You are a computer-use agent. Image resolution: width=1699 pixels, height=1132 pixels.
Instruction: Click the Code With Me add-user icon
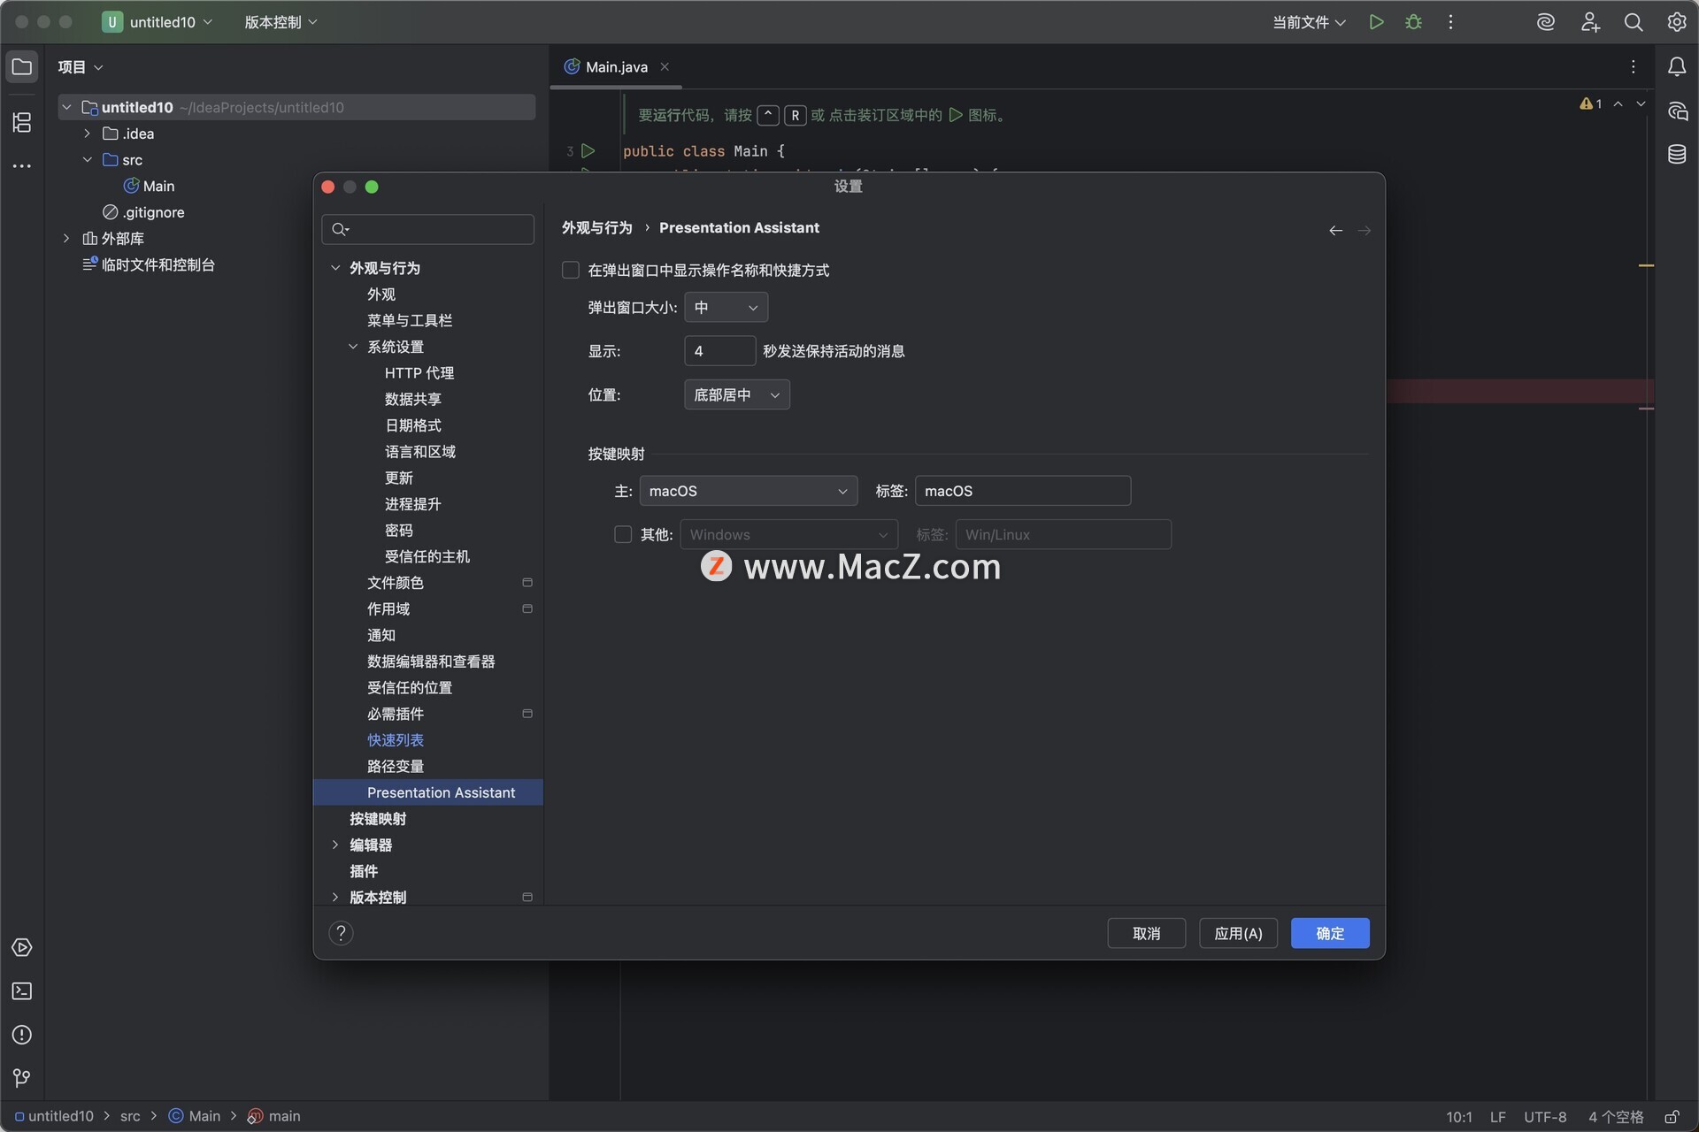(x=1590, y=22)
